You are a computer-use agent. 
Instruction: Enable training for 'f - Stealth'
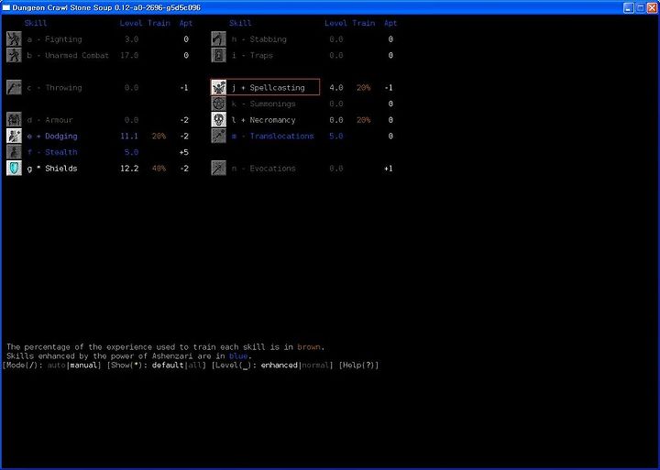[x=52, y=152]
